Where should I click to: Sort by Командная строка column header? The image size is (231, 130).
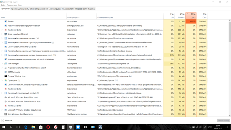point(130,16)
